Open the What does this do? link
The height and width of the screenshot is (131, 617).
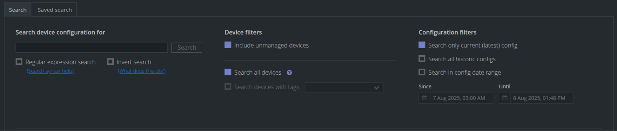[142, 71]
